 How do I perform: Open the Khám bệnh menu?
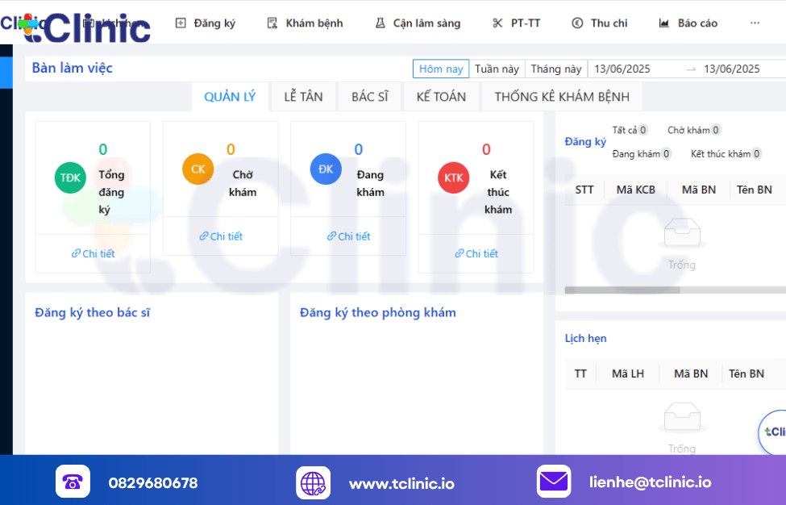pyautogui.click(x=305, y=23)
